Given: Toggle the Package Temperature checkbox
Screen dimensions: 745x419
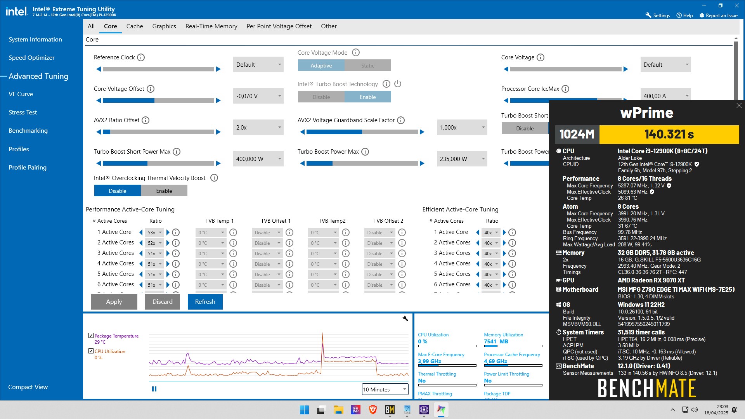Looking at the screenshot, I should (x=91, y=336).
